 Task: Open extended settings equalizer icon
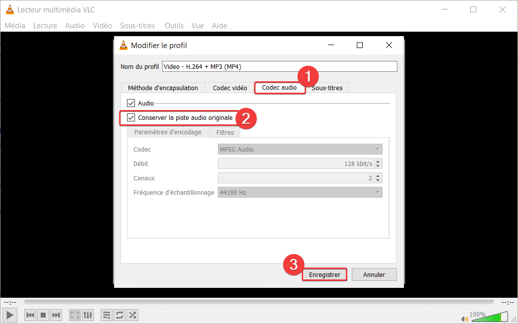coord(88,315)
